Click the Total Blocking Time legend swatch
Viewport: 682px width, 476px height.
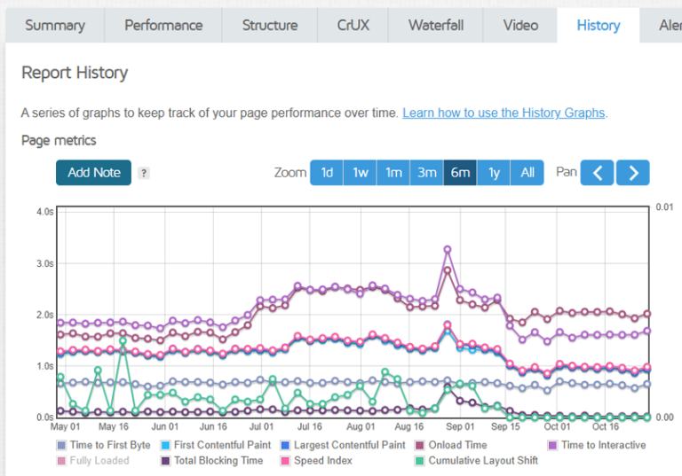pyautogui.click(x=165, y=461)
